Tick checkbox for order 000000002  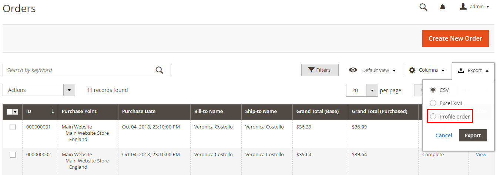pos(13,155)
